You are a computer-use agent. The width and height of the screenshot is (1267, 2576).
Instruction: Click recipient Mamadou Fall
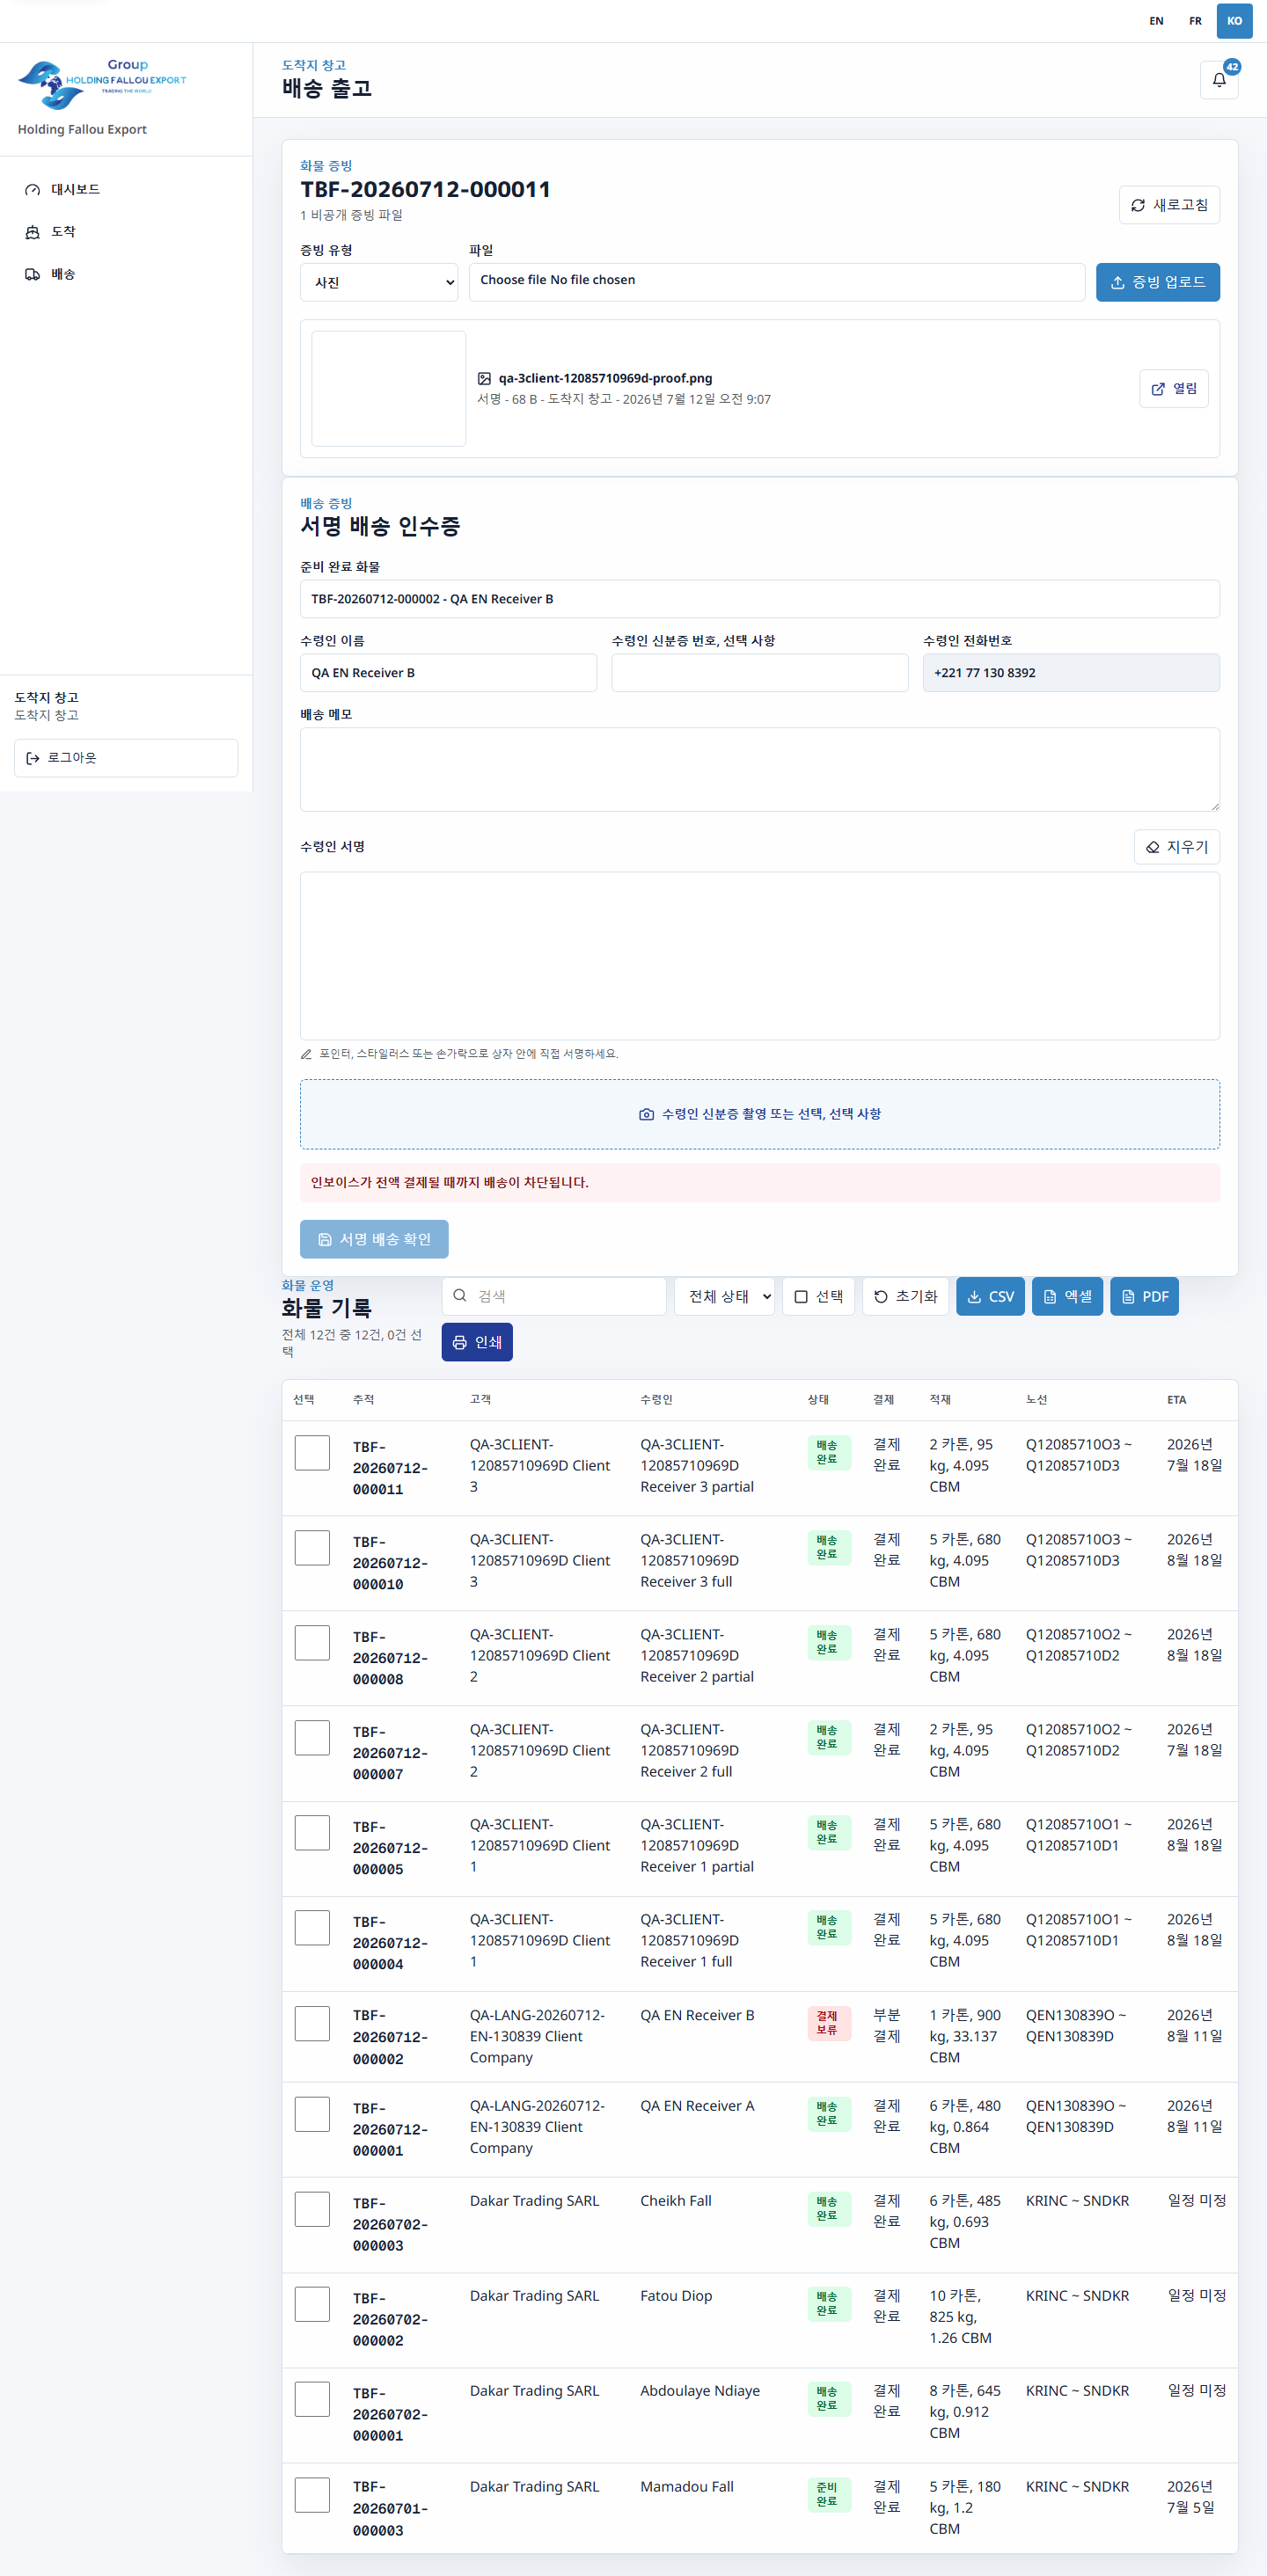click(686, 2487)
